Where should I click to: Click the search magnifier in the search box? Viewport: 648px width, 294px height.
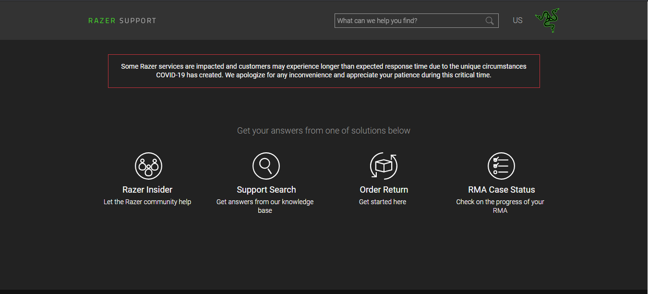(x=490, y=21)
